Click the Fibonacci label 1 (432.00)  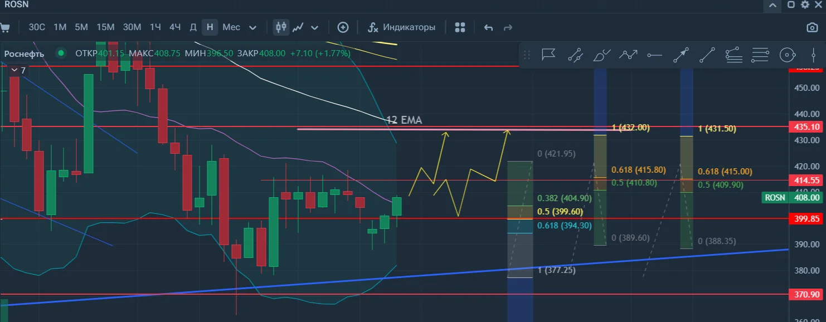[x=630, y=128]
